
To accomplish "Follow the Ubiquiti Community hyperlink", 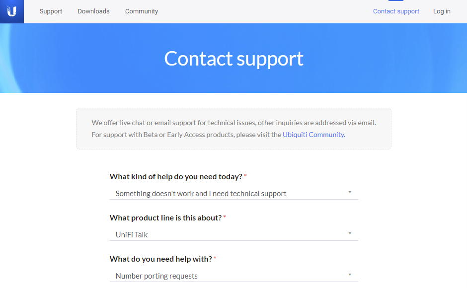I will 313,135.
